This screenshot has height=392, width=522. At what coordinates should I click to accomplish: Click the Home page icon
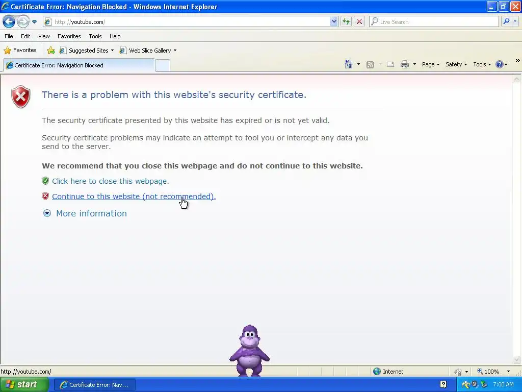point(349,64)
